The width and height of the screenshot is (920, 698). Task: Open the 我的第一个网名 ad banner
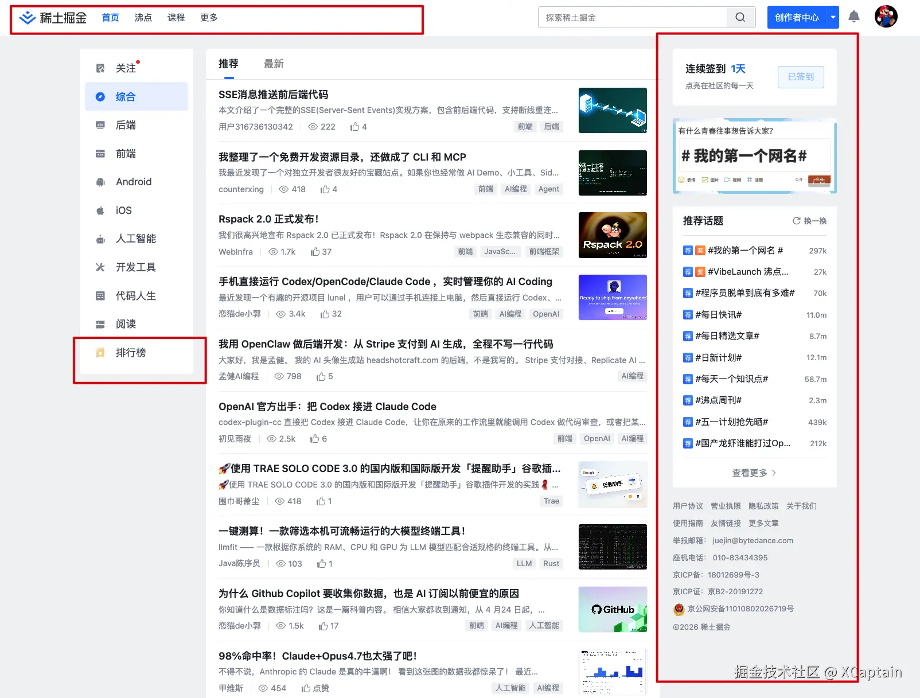point(754,156)
